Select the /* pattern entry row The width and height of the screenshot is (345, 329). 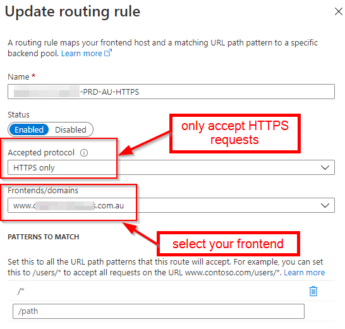tap(171, 291)
